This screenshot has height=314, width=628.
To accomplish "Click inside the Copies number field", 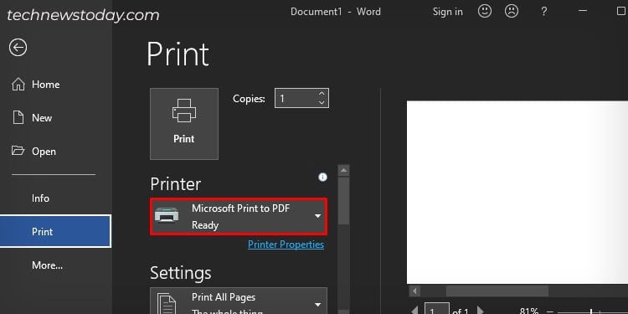I will coord(296,99).
